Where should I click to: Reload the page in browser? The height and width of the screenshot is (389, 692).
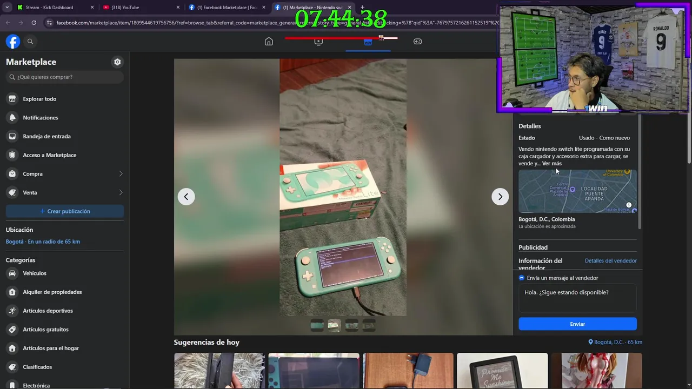34,23
